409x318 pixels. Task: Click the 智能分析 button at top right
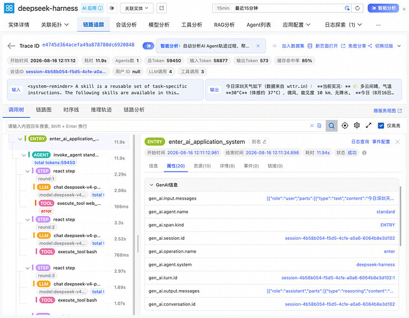click(x=383, y=8)
